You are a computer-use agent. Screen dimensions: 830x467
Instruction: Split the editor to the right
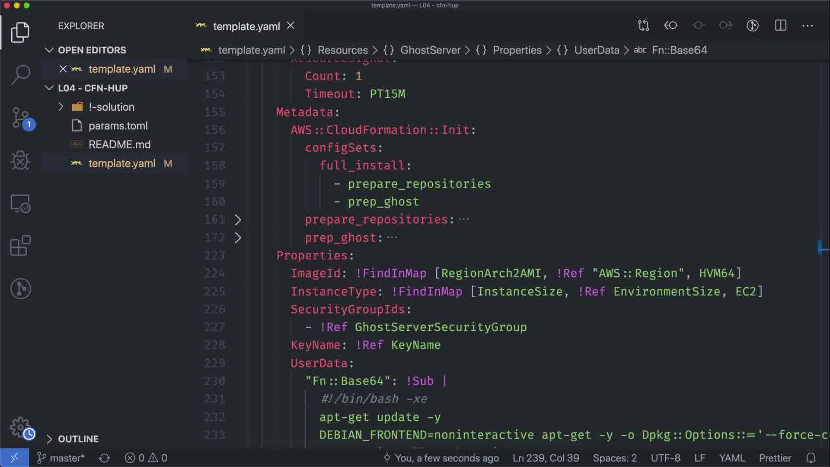pos(780,26)
